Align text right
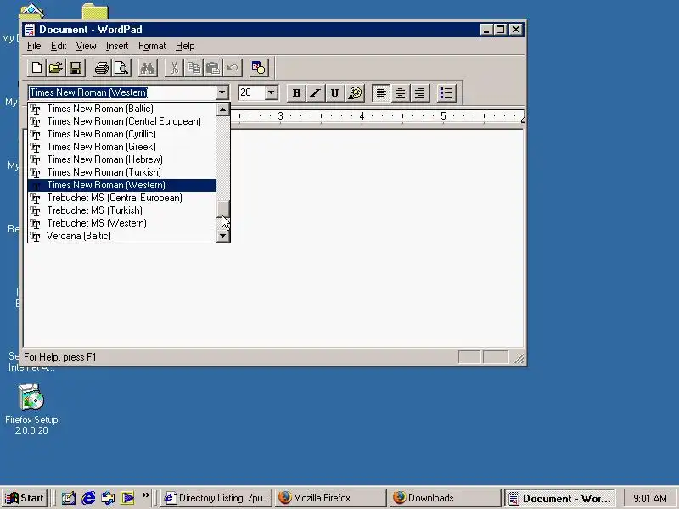The image size is (679, 509). (419, 93)
